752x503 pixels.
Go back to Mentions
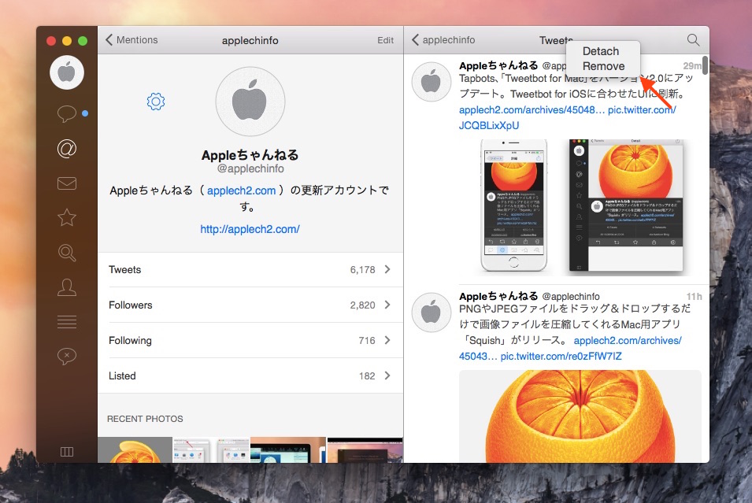[x=132, y=40]
